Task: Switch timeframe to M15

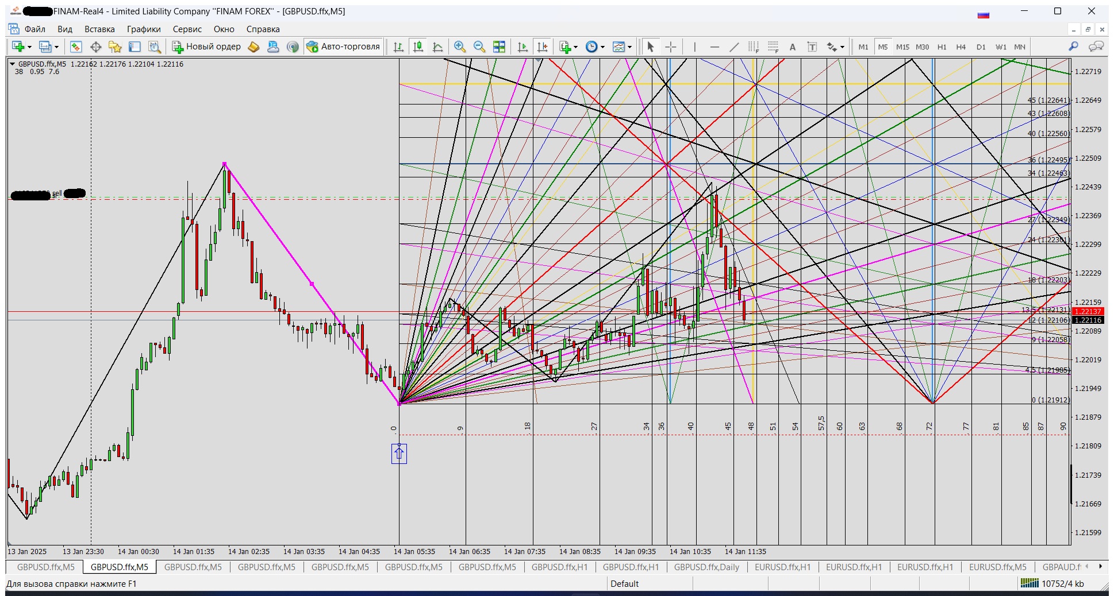Action: click(902, 47)
